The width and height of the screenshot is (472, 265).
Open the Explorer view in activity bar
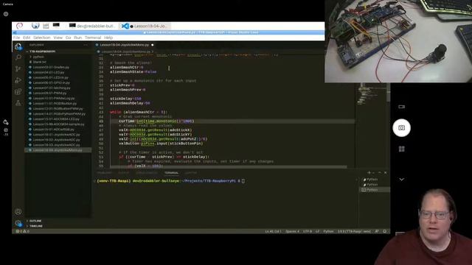[18, 46]
